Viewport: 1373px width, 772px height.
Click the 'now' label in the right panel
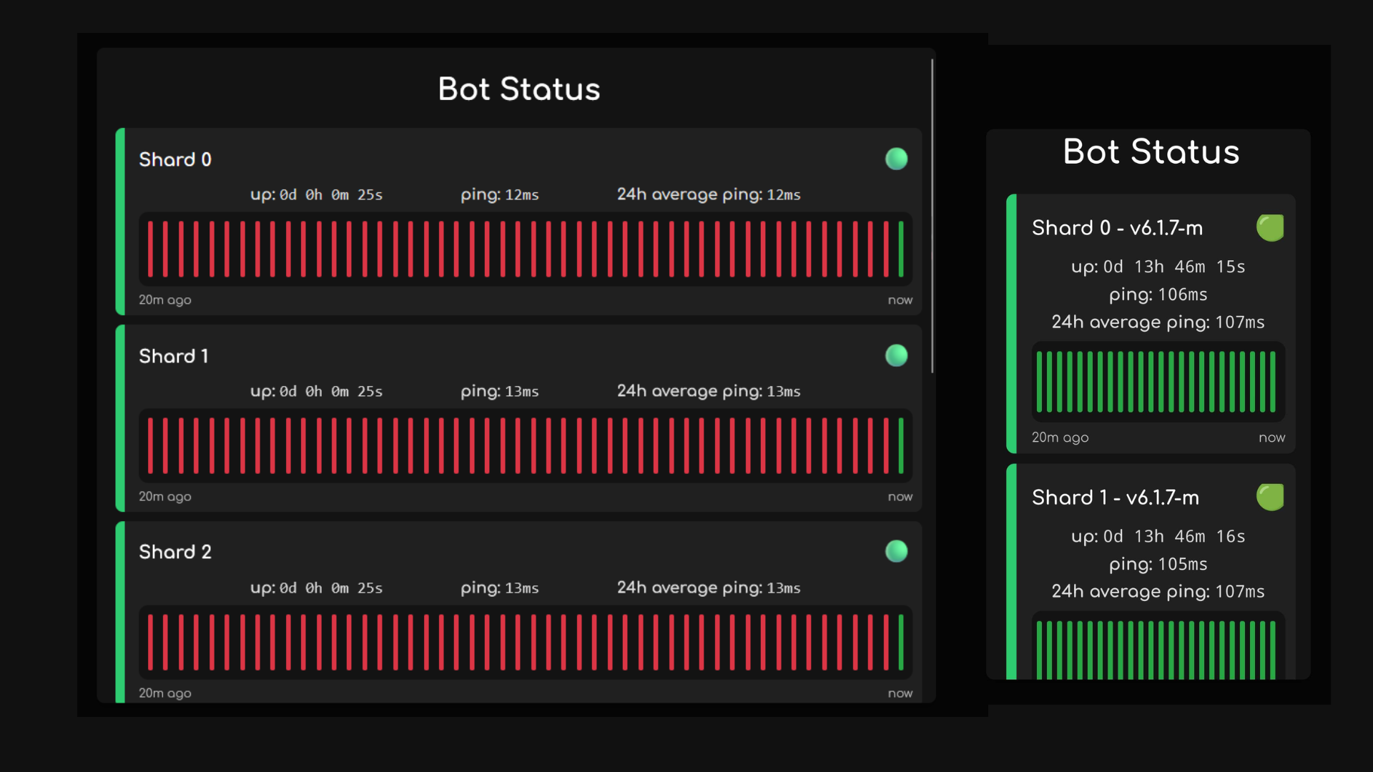tap(1271, 437)
